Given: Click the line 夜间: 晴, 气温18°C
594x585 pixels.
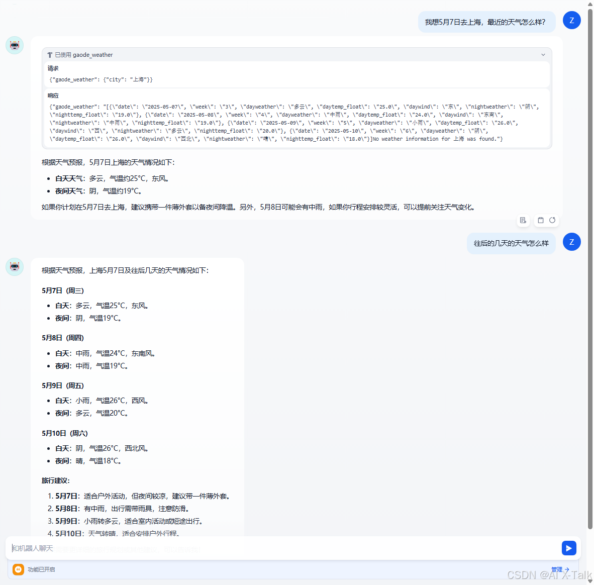Looking at the screenshot, I should (x=88, y=461).
